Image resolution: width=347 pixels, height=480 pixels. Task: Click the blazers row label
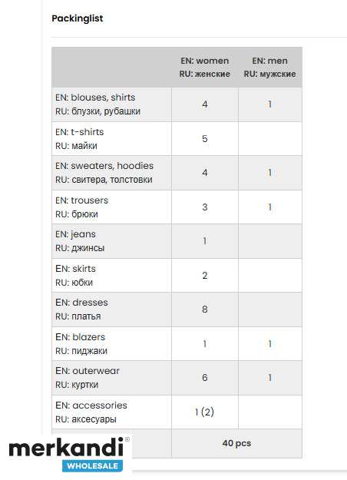(81, 344)
